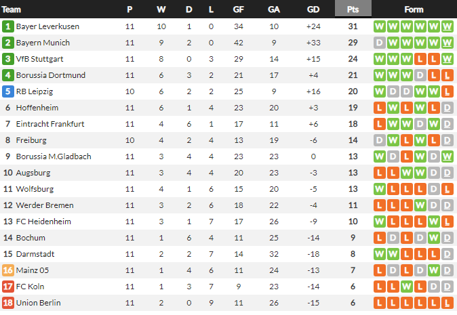Click the red 17 badge beside FC Koln
The height and width of the screenshot is (315, 457).
pos(8,287)
